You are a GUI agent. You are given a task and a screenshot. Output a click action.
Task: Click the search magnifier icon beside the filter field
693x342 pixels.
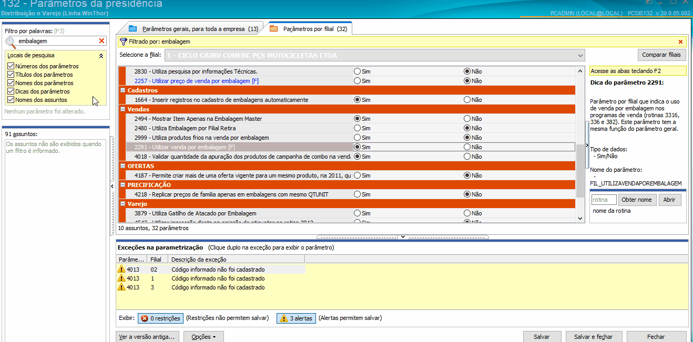(11, 42)
